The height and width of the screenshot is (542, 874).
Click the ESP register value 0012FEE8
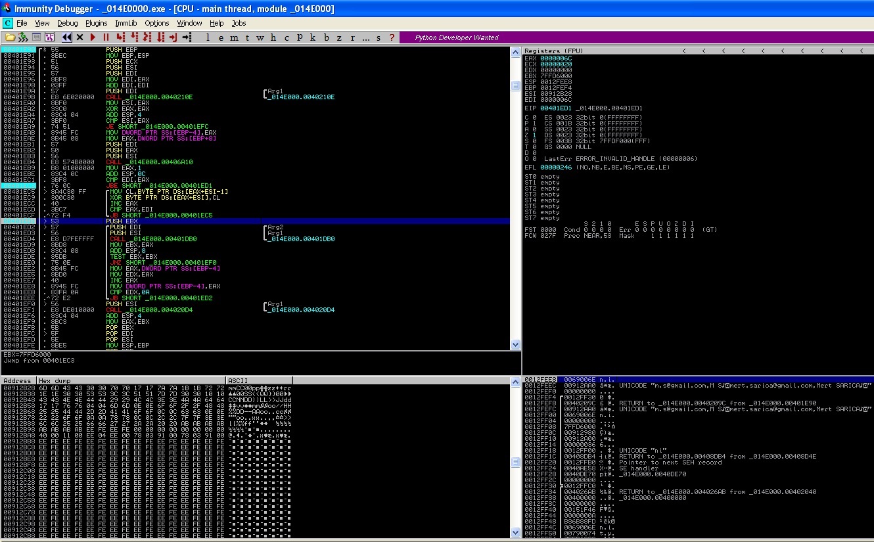click(556, 82)
